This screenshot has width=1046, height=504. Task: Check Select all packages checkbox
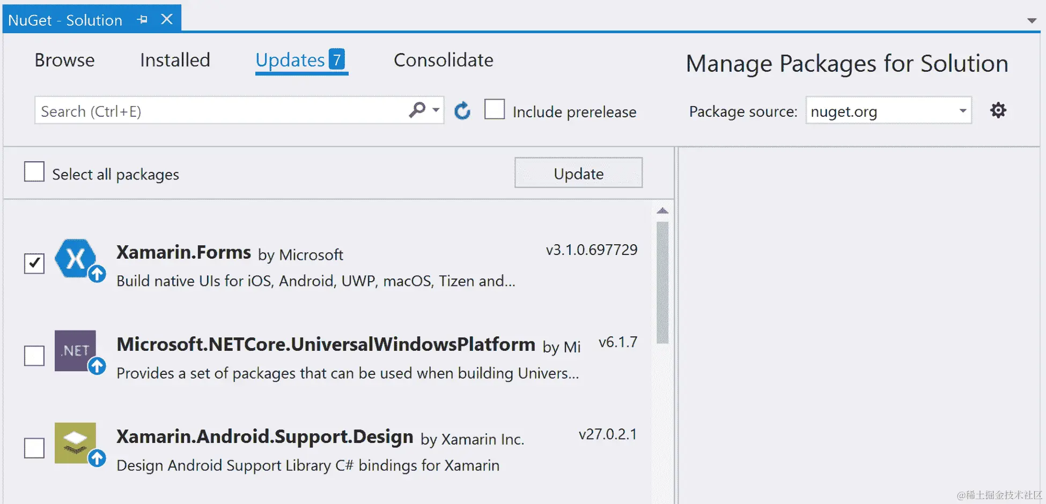click(34, 172)
